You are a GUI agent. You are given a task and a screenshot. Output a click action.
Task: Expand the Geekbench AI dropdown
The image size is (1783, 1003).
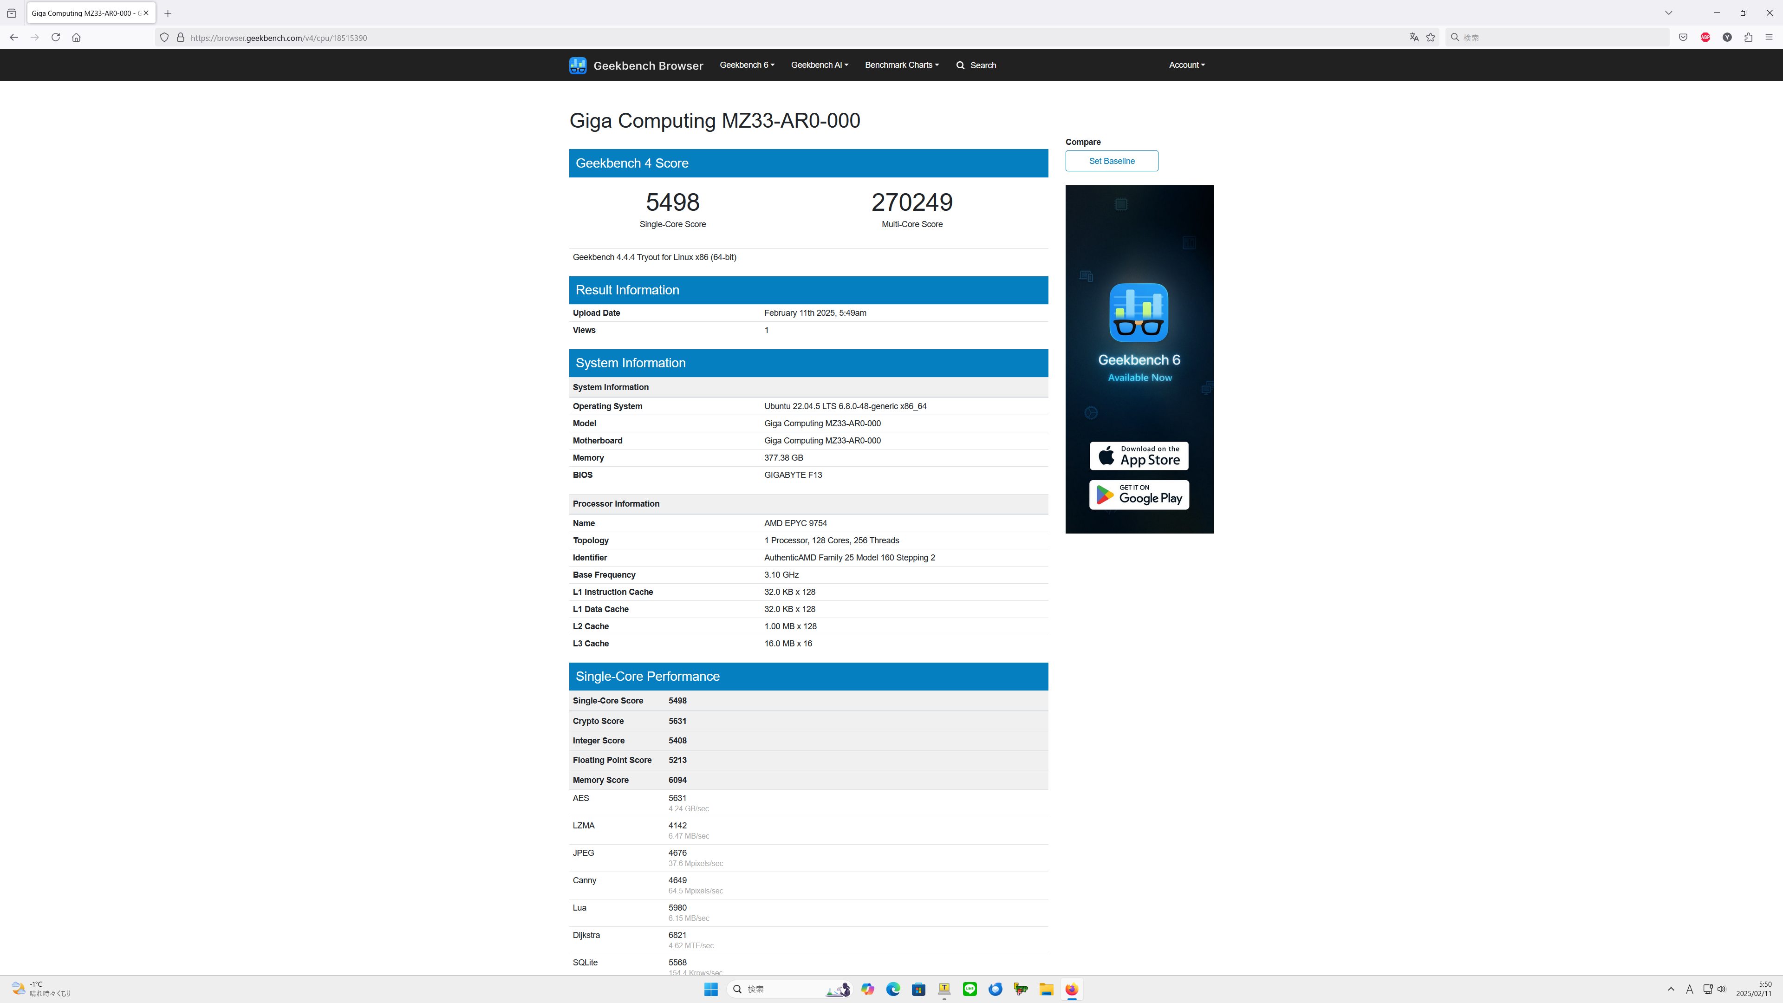coord(819,65)
